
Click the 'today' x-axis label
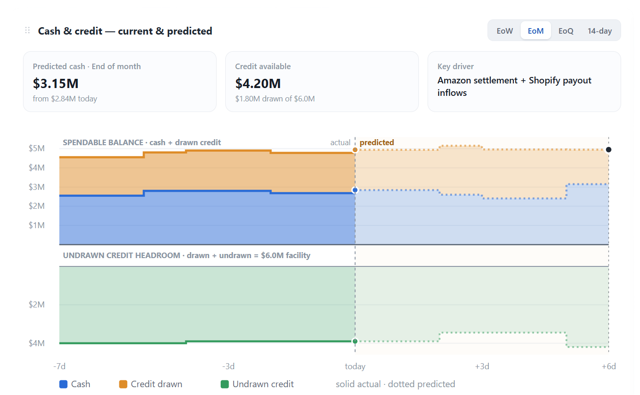pos(355,366)
